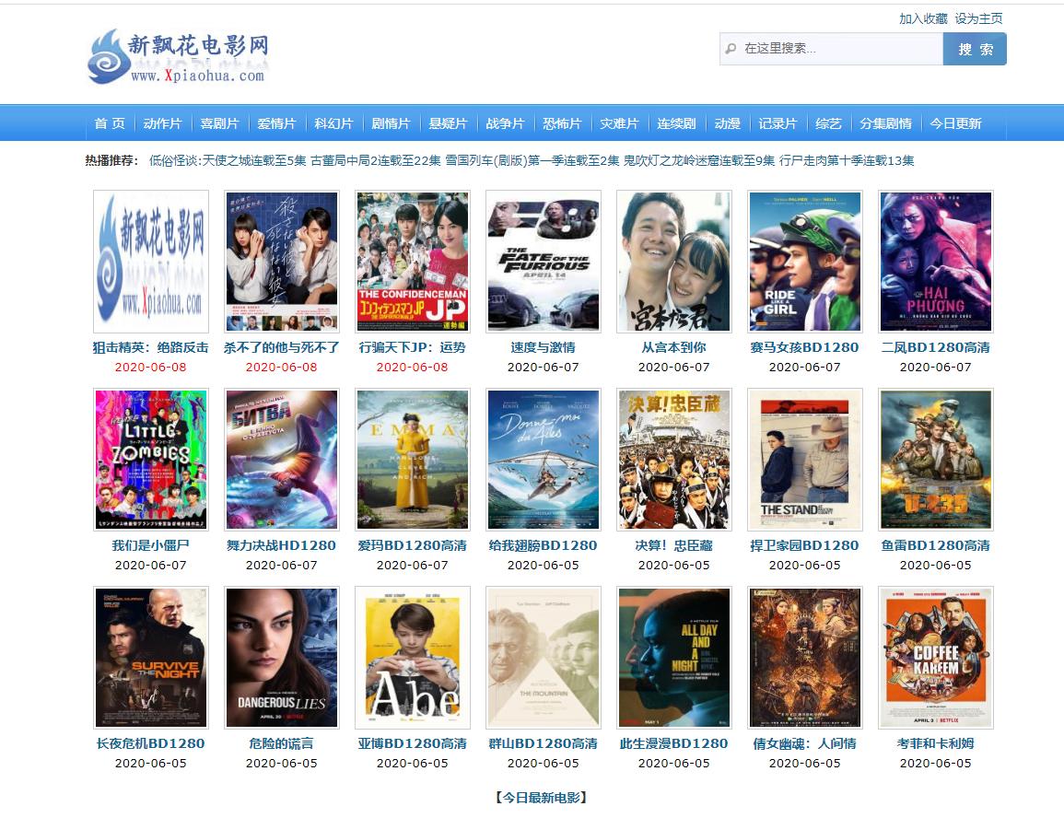Screen dimensions: 1064x818
Task: Click the Hai Phuong poster
Action: [x=936, y=261]
